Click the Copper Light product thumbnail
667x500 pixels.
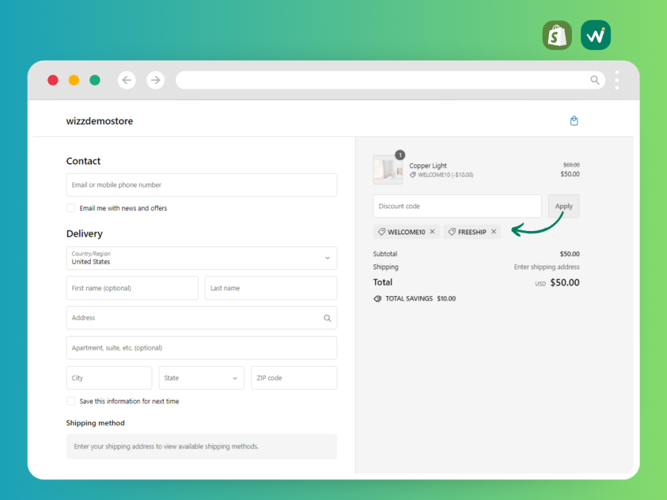[x=388, y=170]
